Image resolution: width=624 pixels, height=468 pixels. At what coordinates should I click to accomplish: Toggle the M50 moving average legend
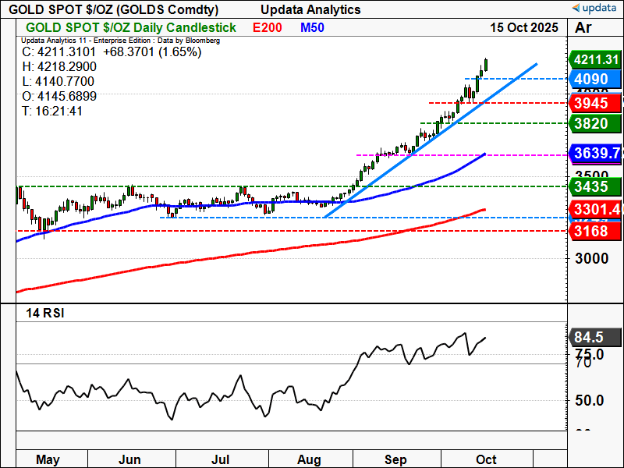click(311, 28)
